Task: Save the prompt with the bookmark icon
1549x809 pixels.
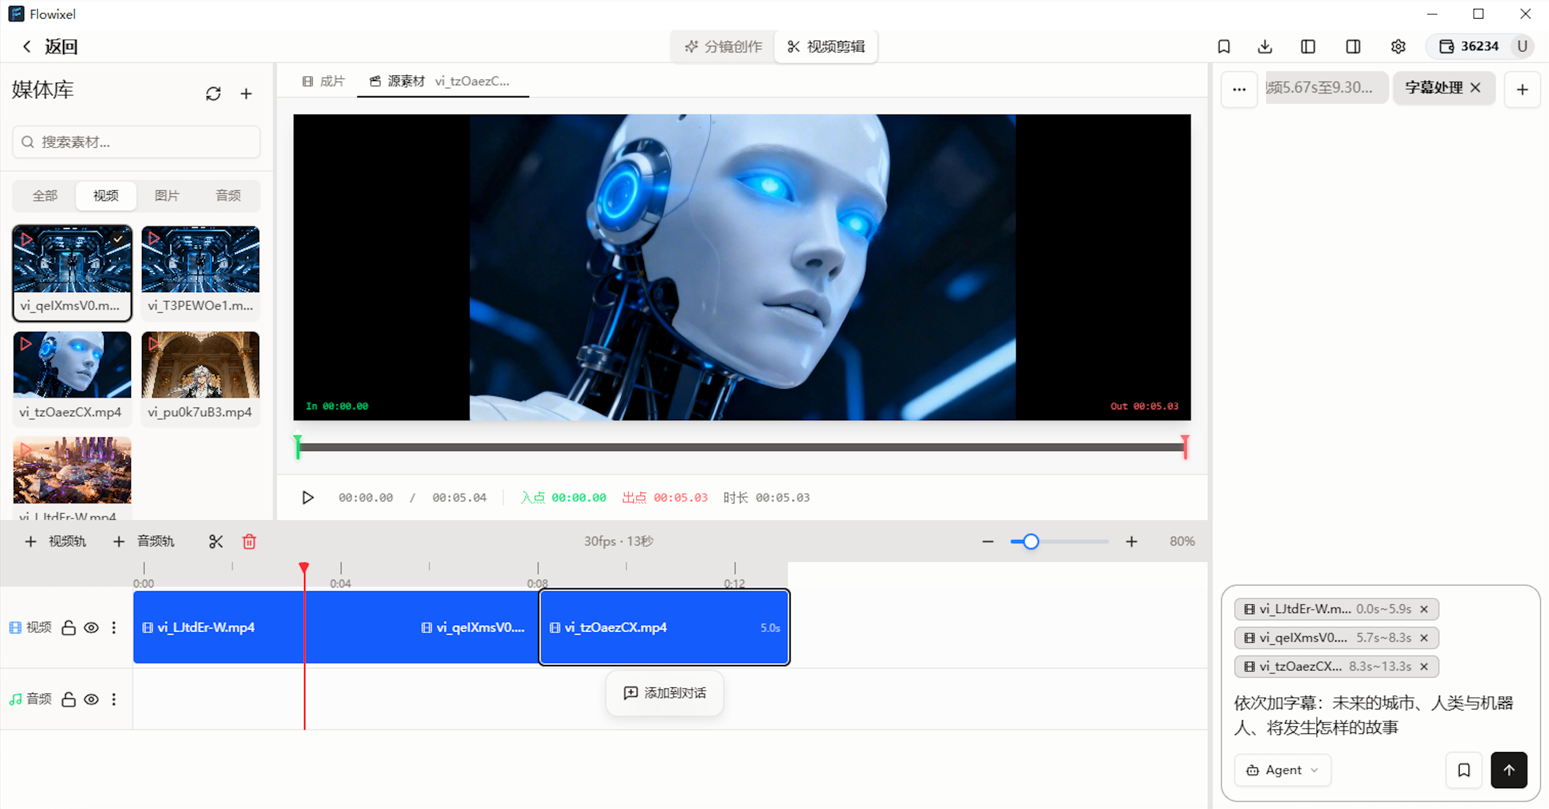Action: click(1464, 770)
